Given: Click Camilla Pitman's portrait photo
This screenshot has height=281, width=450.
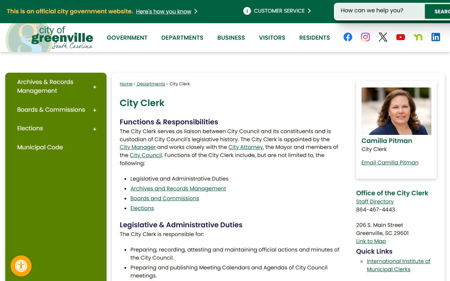Looking at the screenshot, I should coord(396,111).
